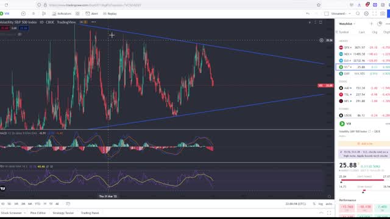The height and width of the screenshot is (219, 390).
Task: Select DJI row in watchlist
Action: tap(363, 61)
